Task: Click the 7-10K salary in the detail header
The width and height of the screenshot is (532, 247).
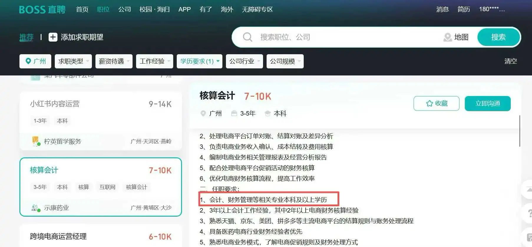Action: (x=258, y=96)
